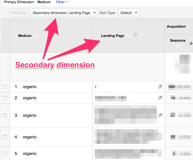193x160 pixels.
Task: Sort by Sessions descending arrow
Action: coord(191,43)
